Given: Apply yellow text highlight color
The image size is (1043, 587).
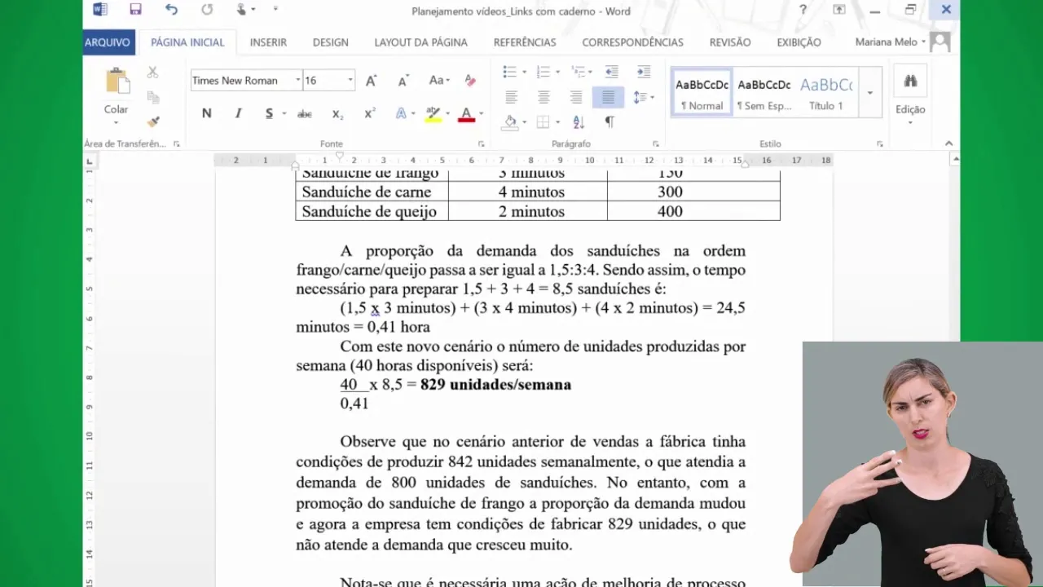Looking at the screenshot, I should tap(433, 114).
